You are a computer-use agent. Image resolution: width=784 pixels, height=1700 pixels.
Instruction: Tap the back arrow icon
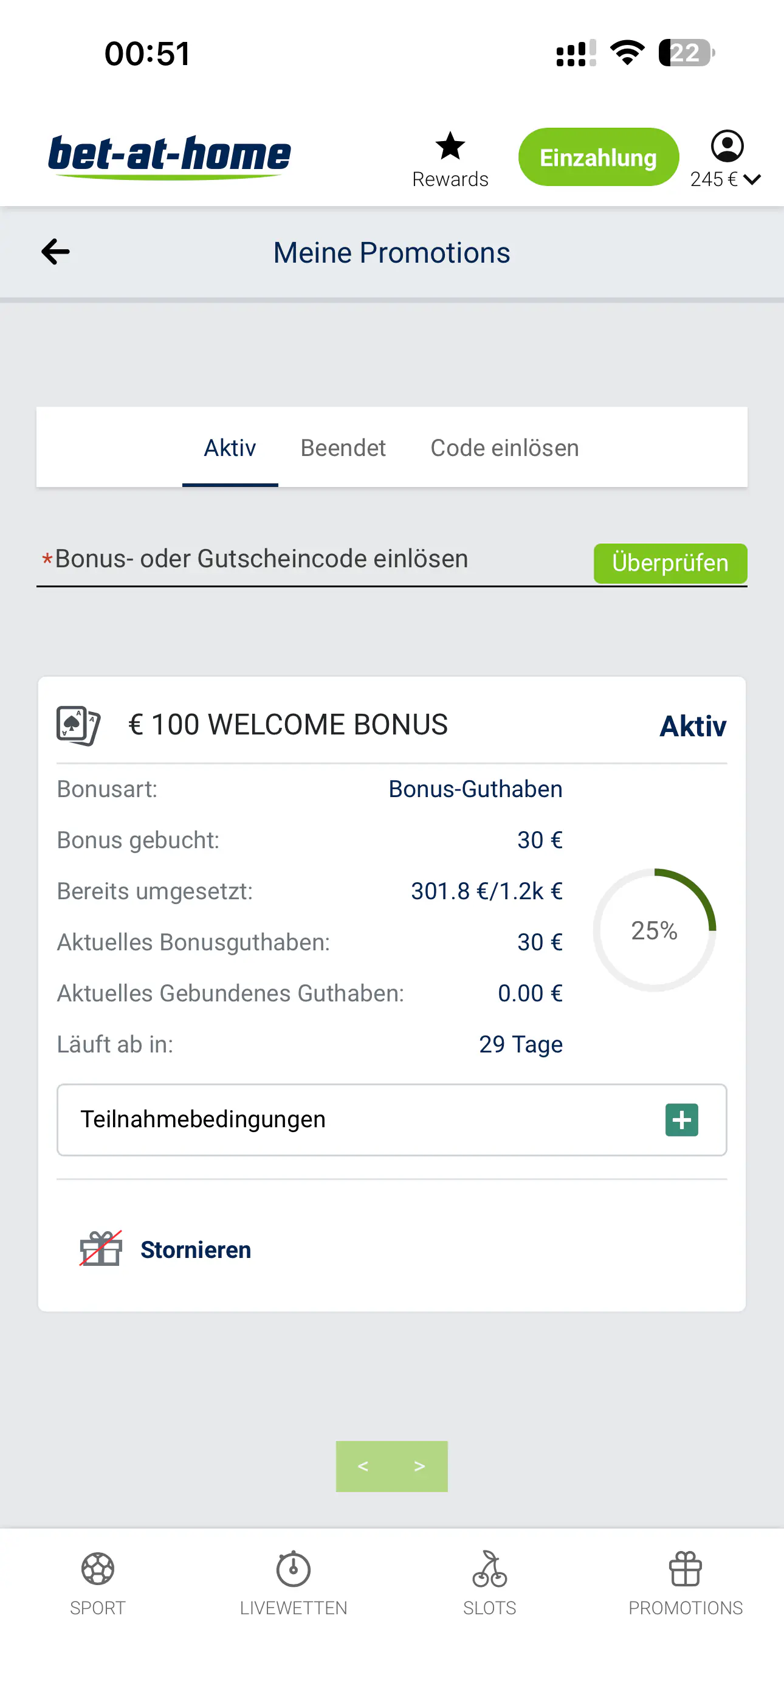[55, 252]
